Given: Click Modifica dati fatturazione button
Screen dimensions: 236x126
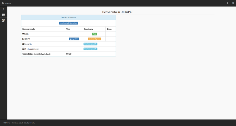Looking at the screenshot, I should pyautogui.click(x=68, y=23).
